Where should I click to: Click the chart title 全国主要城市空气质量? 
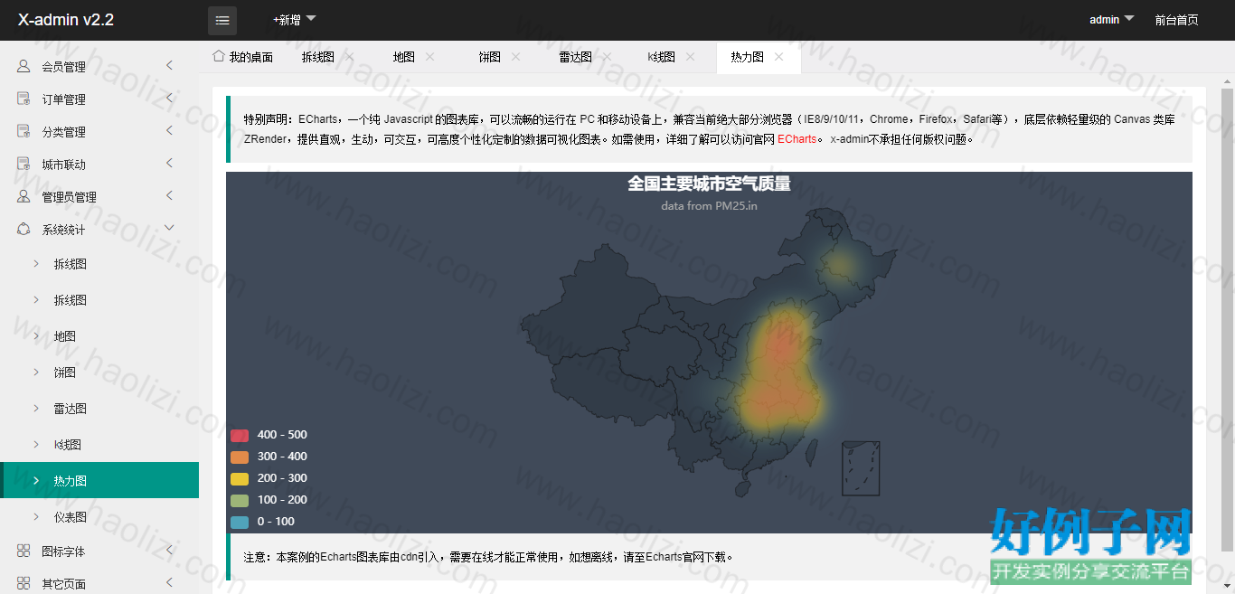pos(709,184)
